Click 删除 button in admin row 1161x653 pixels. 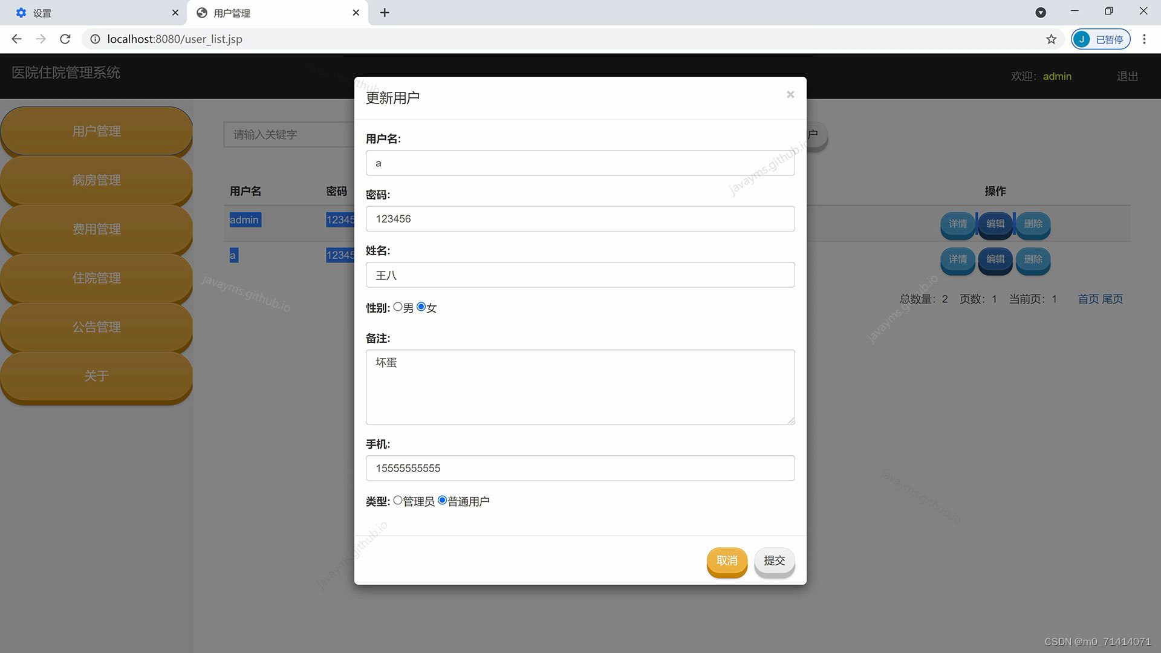(1033, 224)
